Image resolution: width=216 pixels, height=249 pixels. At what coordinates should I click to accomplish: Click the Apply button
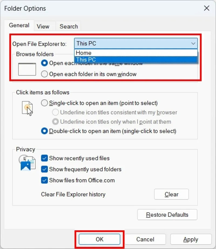tap(191, 239)
